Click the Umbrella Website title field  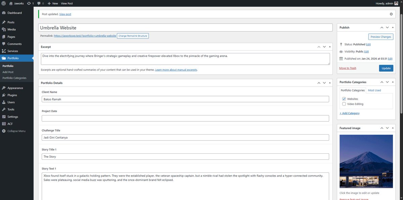tap(185, 28)
